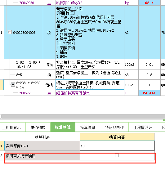The image size is (165, 170).
Task: Click the 62.4 quantity cell
Action: point(149,3)
